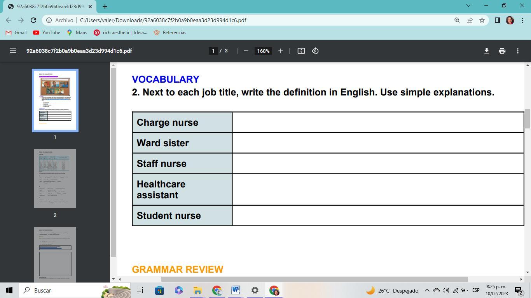Toggle Chrome side panel
Screen dimensions: 531x298
(x=497, y=20)
